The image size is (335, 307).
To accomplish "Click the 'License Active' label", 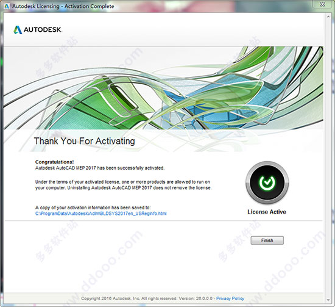I will (267, 212).
